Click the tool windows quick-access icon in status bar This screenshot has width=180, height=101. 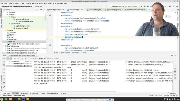(1, 95)
